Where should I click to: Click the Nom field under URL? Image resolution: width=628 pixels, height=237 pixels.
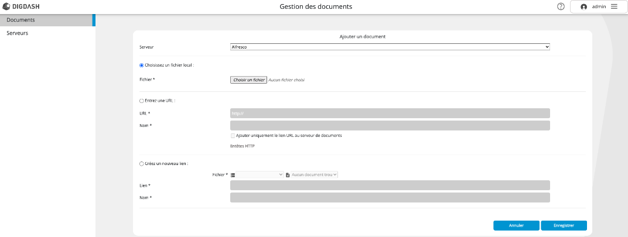pos(390,126)
